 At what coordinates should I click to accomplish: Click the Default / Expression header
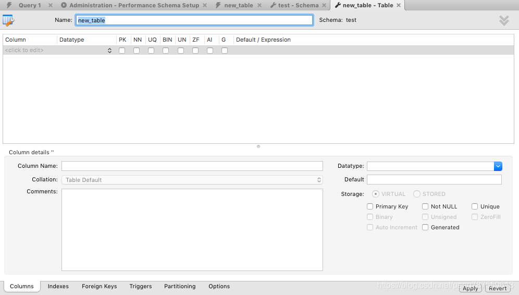[264, 40]
